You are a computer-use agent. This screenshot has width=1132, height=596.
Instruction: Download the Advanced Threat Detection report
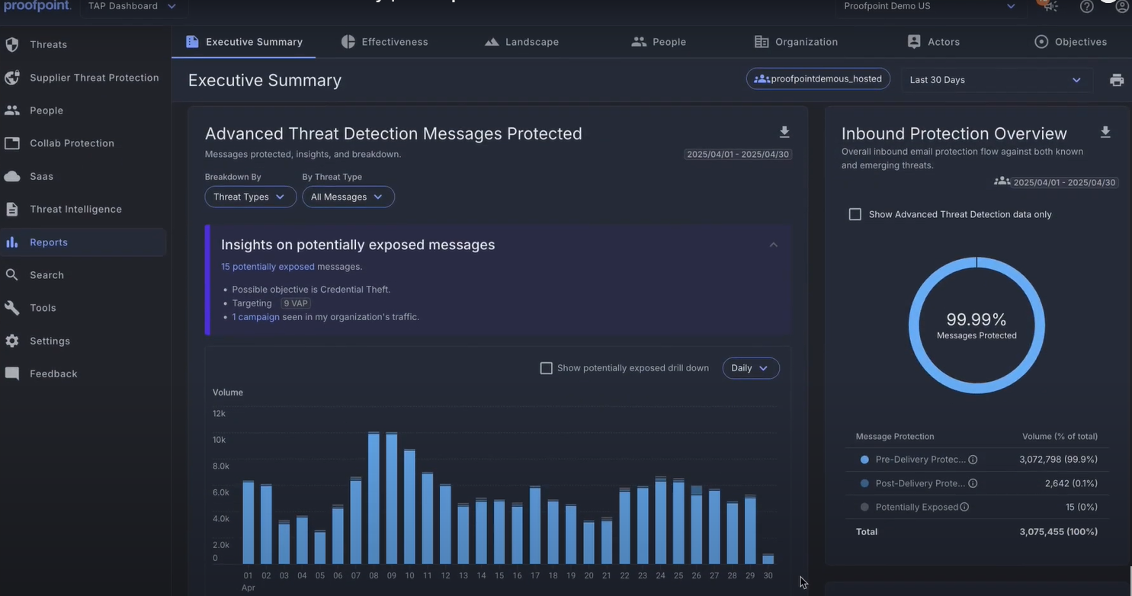[x=784, y=131]
